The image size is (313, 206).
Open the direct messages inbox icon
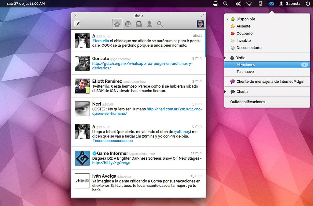138,24
